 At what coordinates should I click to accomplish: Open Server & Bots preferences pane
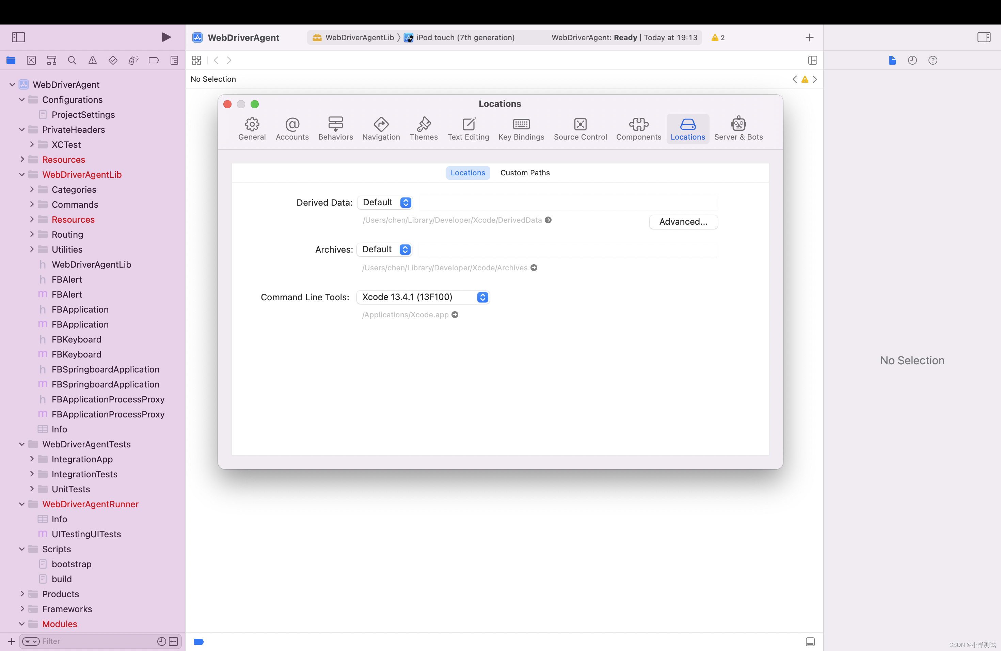738,129
